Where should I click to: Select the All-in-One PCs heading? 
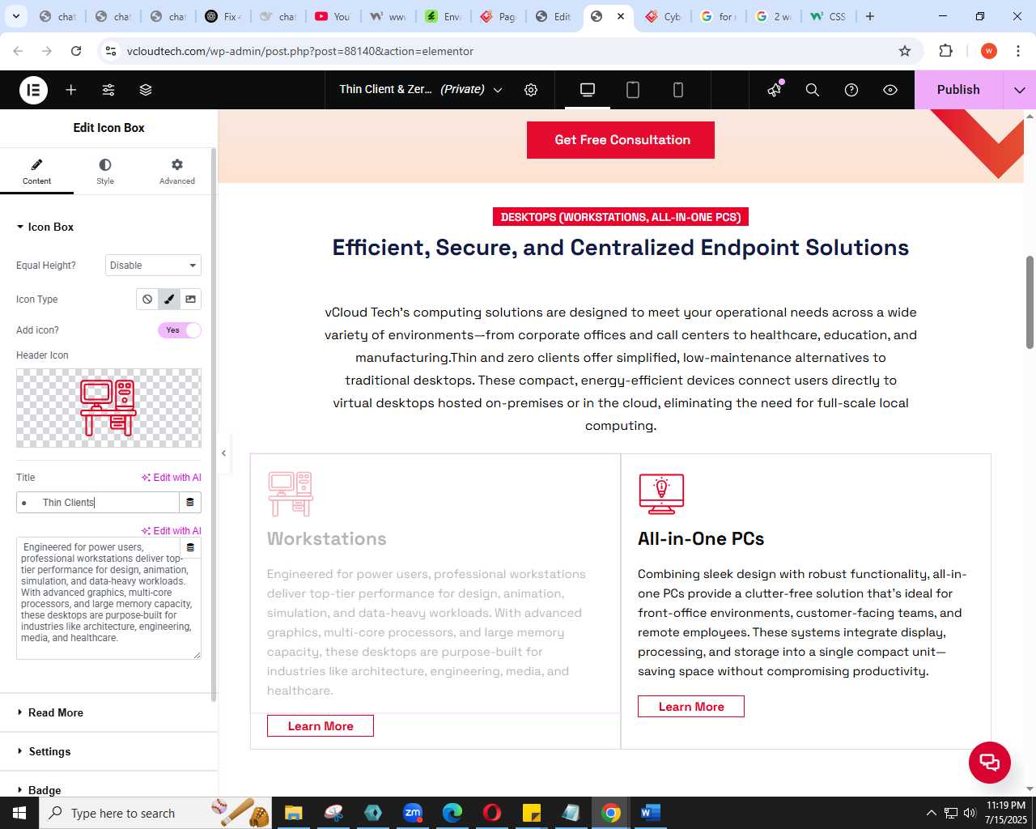pyautogui.click(x=701, y=539)
